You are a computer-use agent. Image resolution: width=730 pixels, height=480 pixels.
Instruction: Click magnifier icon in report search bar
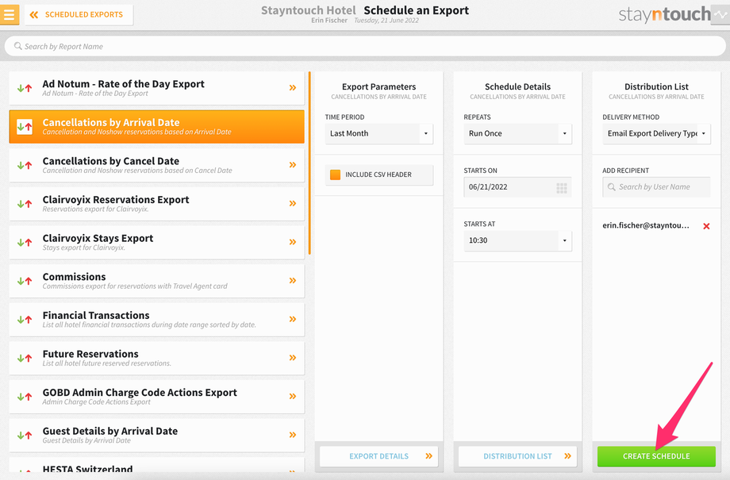tap(17, 46)
